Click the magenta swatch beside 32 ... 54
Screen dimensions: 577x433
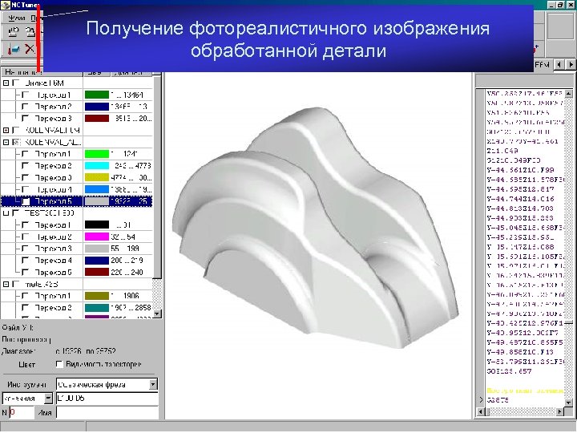97,237
